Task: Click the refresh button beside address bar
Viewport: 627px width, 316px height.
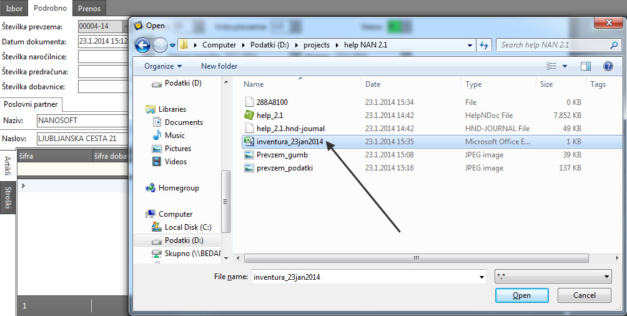Action: [x=483, y=45]
